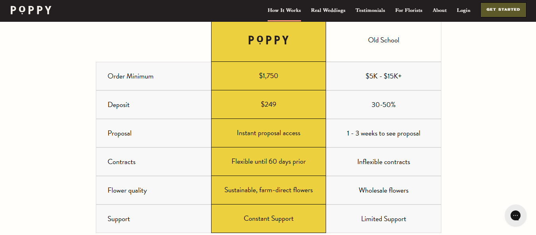
Task: Select the Sustainable, farm-direct flowers cell
Action: tap(269, 190)
